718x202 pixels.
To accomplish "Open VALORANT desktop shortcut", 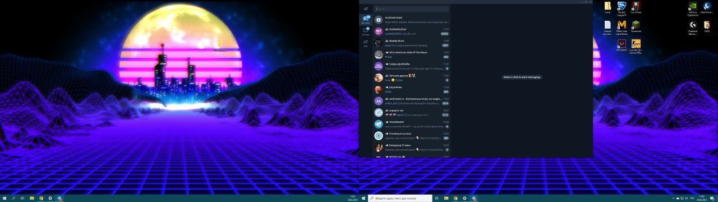I will pyautogui.click(x=622, y=45).
